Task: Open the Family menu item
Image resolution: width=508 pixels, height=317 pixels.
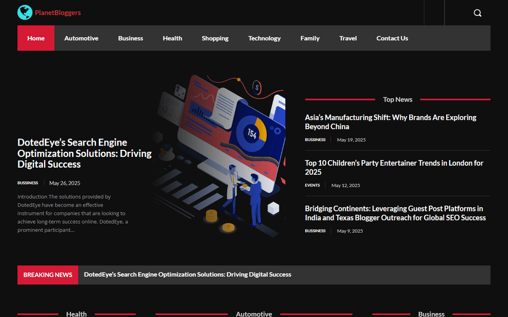Action: pyautogui.click(x=310, y=38)
